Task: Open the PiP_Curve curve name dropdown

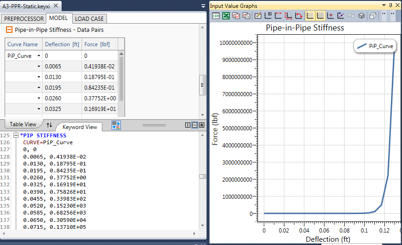Action: tap(39, 56)
